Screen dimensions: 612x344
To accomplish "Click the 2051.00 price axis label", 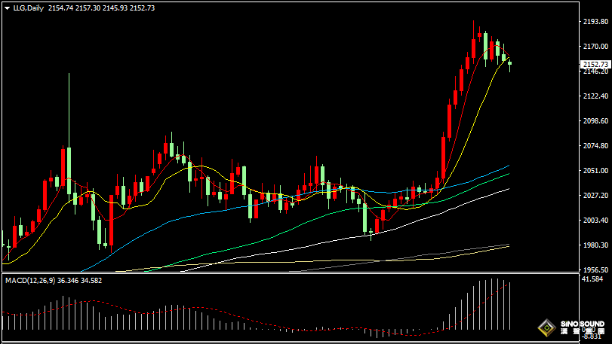I will [x=595, y=171].
